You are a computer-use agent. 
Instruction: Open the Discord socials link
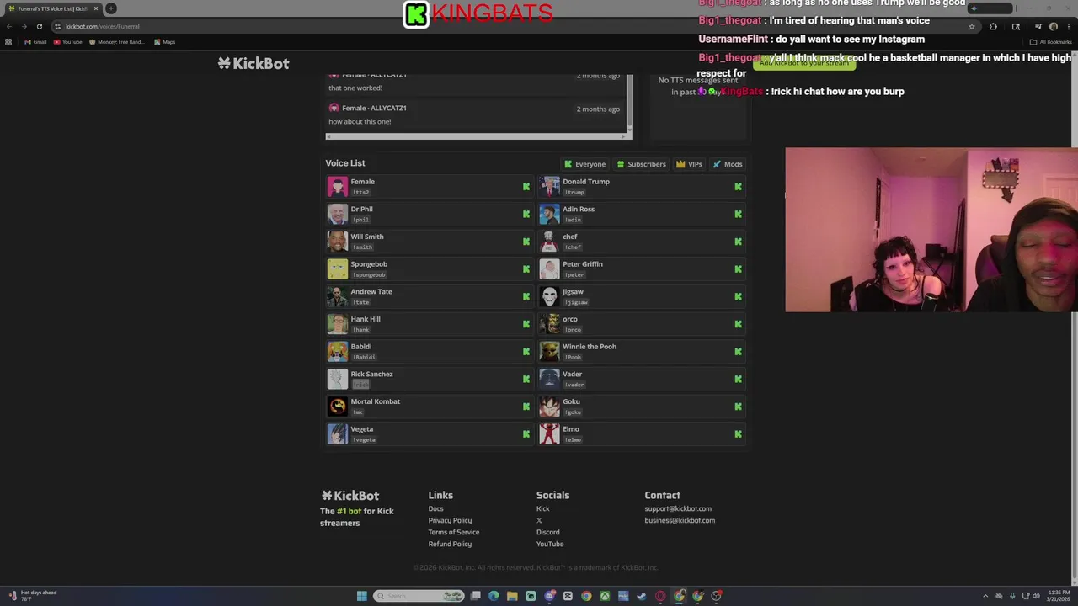click(x=547, y=532)
